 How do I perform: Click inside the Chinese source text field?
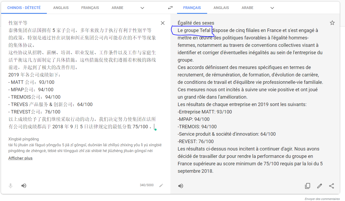click(x=83, y=75)
